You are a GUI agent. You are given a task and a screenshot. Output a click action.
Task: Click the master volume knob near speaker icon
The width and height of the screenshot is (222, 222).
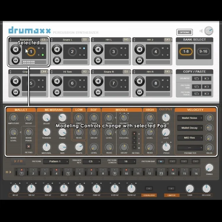coord(209,31)
